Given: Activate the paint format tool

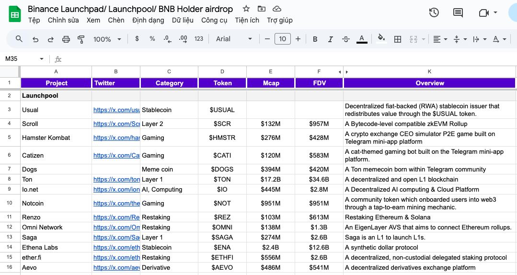Looking at the screenshot, I should pyautogui.click(x=81, y=39).
